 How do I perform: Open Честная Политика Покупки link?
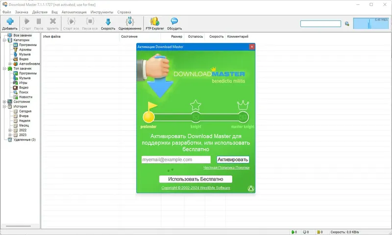[226, 167]
